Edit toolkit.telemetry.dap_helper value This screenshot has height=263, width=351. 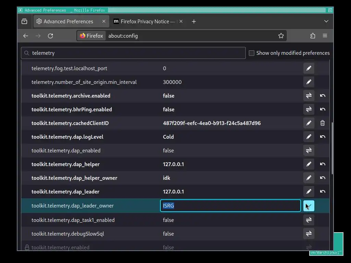pos(309,164)
